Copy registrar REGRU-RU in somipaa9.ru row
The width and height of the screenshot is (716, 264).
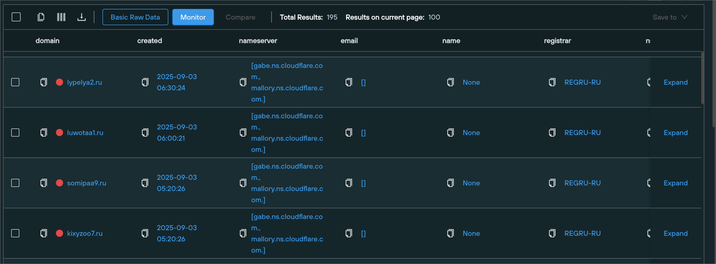pyautogui.click(x=552, y=183)
